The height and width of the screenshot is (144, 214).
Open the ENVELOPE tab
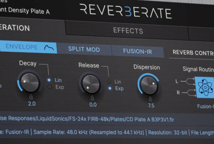[x=28, y=47]
